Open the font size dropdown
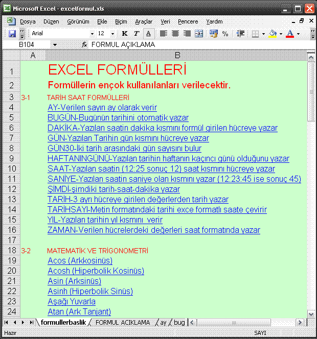 113,34
